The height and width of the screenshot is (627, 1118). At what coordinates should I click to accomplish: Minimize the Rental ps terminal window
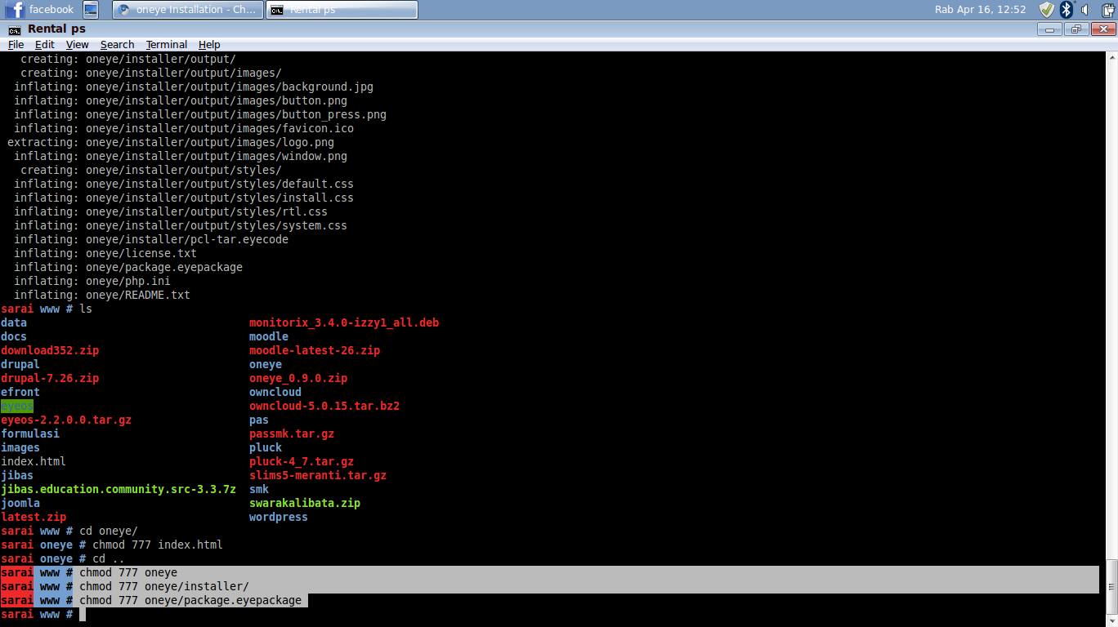coord(1049,29)
